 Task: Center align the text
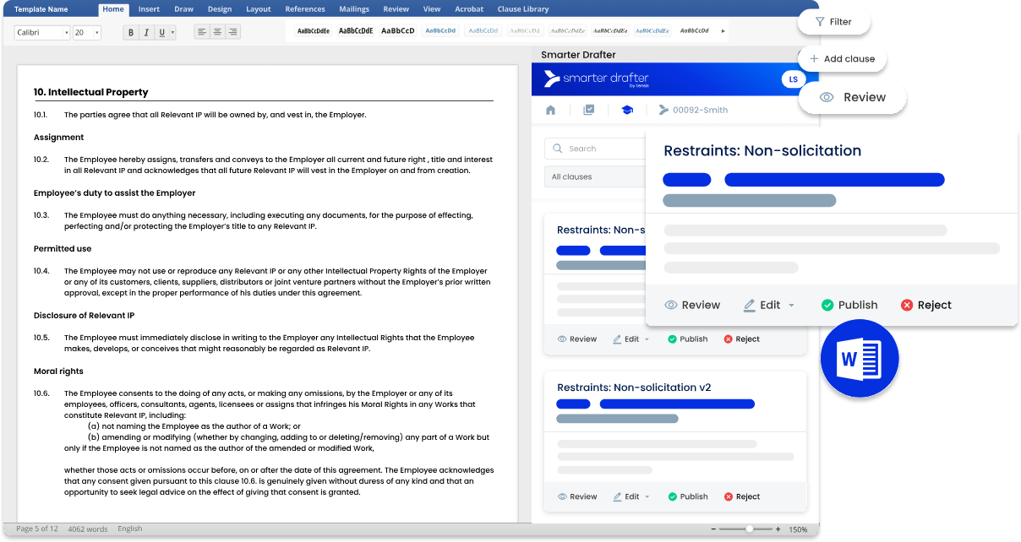[x=217, y=32]
